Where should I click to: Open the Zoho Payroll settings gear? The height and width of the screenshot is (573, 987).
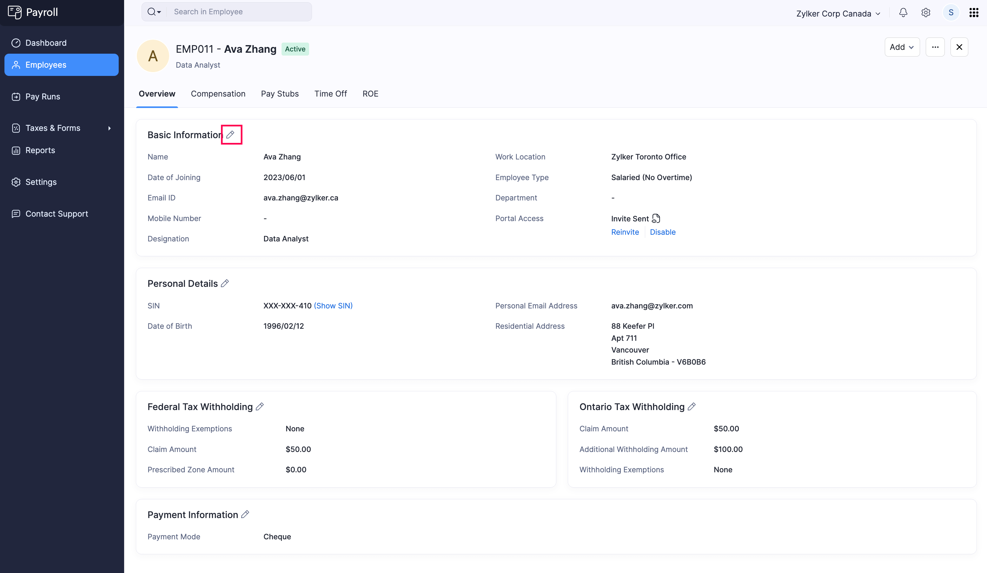(x=926, y=12)
